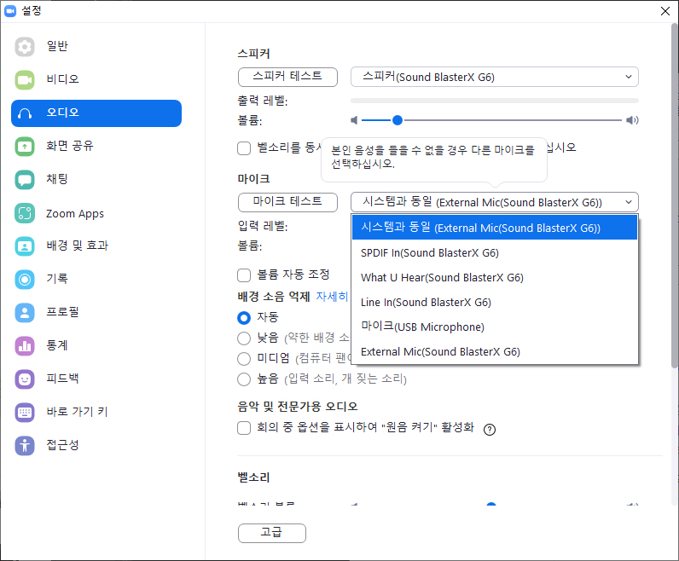Open 기록 settings section
This screenshot has width=679, height=561.
96,279
